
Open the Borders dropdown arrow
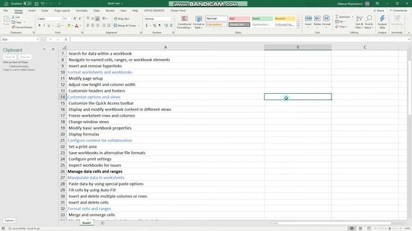click(62, 26)
